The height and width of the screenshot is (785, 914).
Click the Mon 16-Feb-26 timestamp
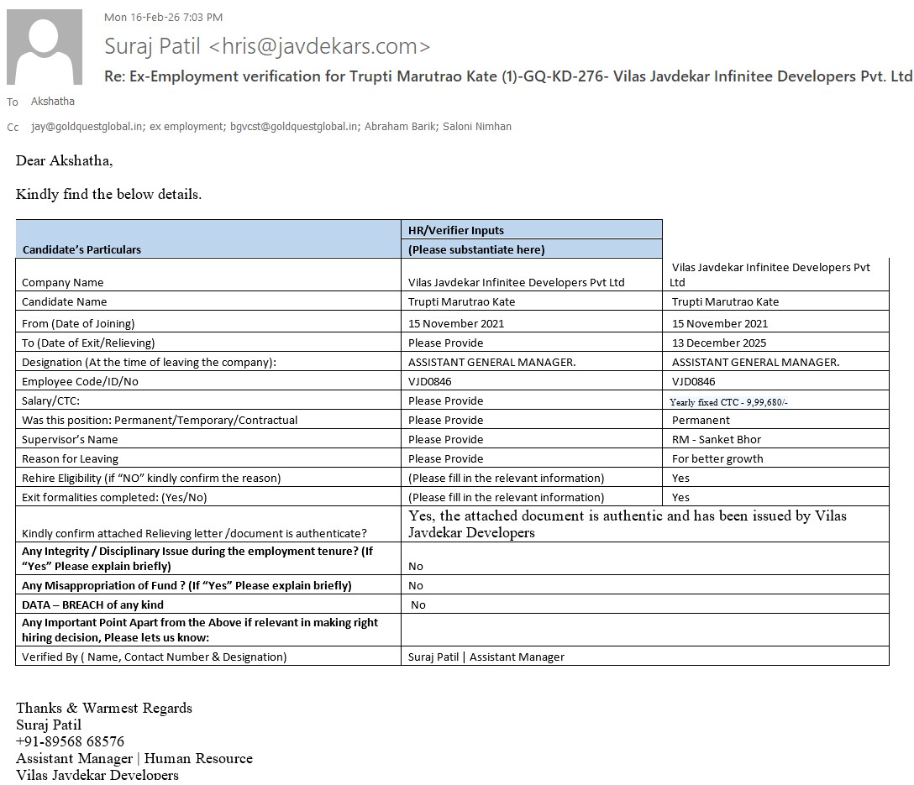point(163,17)
